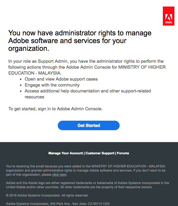178x206 pixels.
Task: Open the Manage Your Account link
Action: tap(65, 153)
